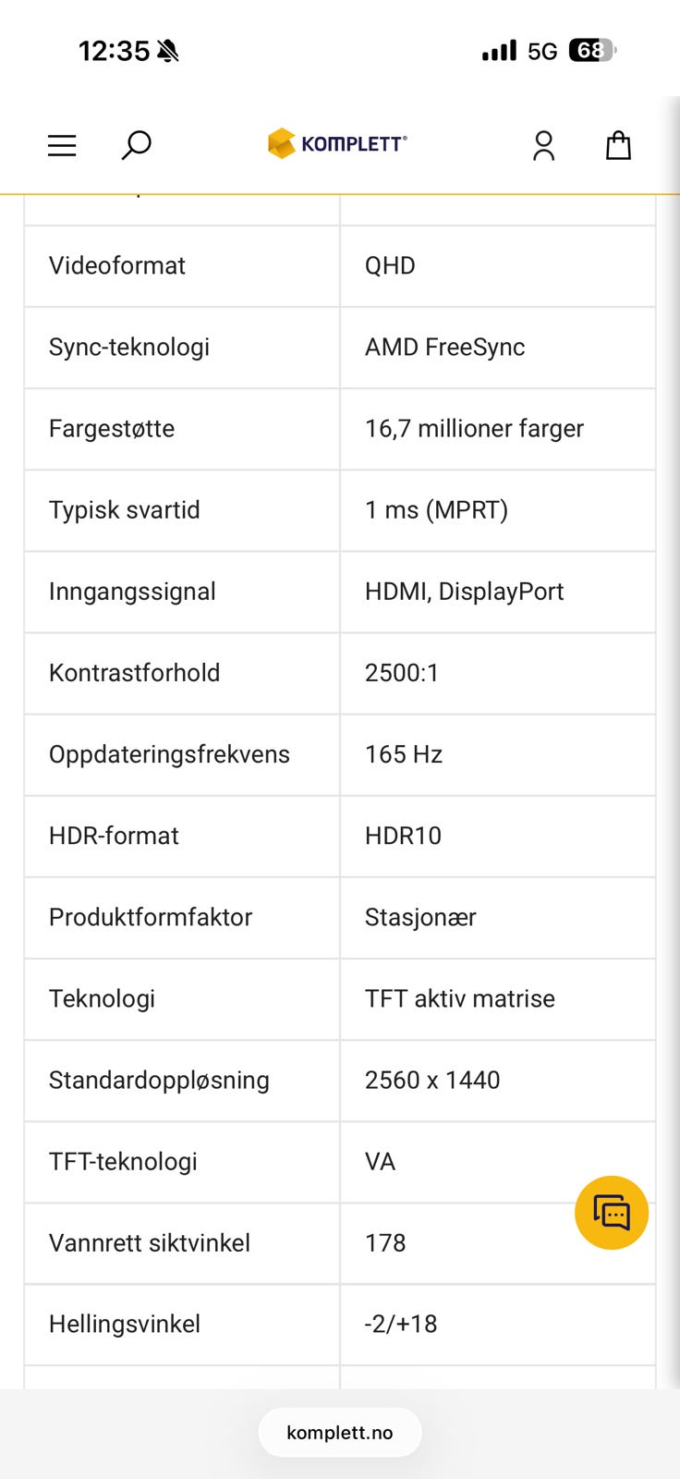Select the 165 Hz refresh value

[404, 754]
